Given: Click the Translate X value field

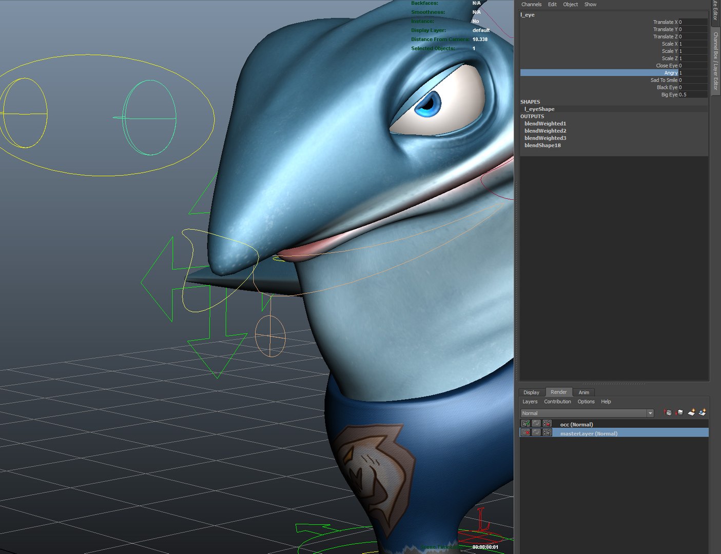Looking at the screenshot, I should 693,22.
